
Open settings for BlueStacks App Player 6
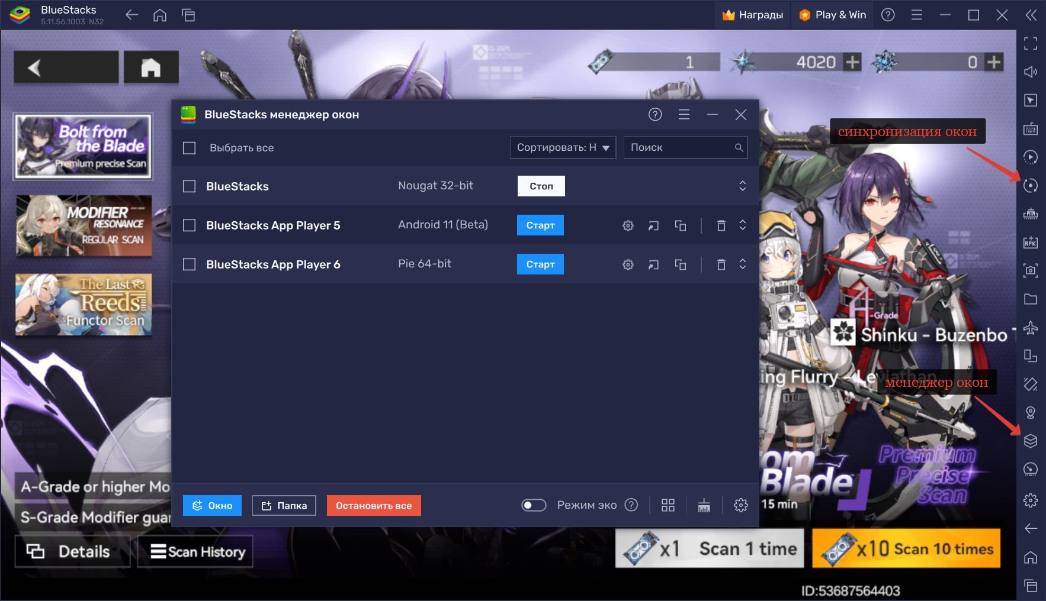[628, 264]
